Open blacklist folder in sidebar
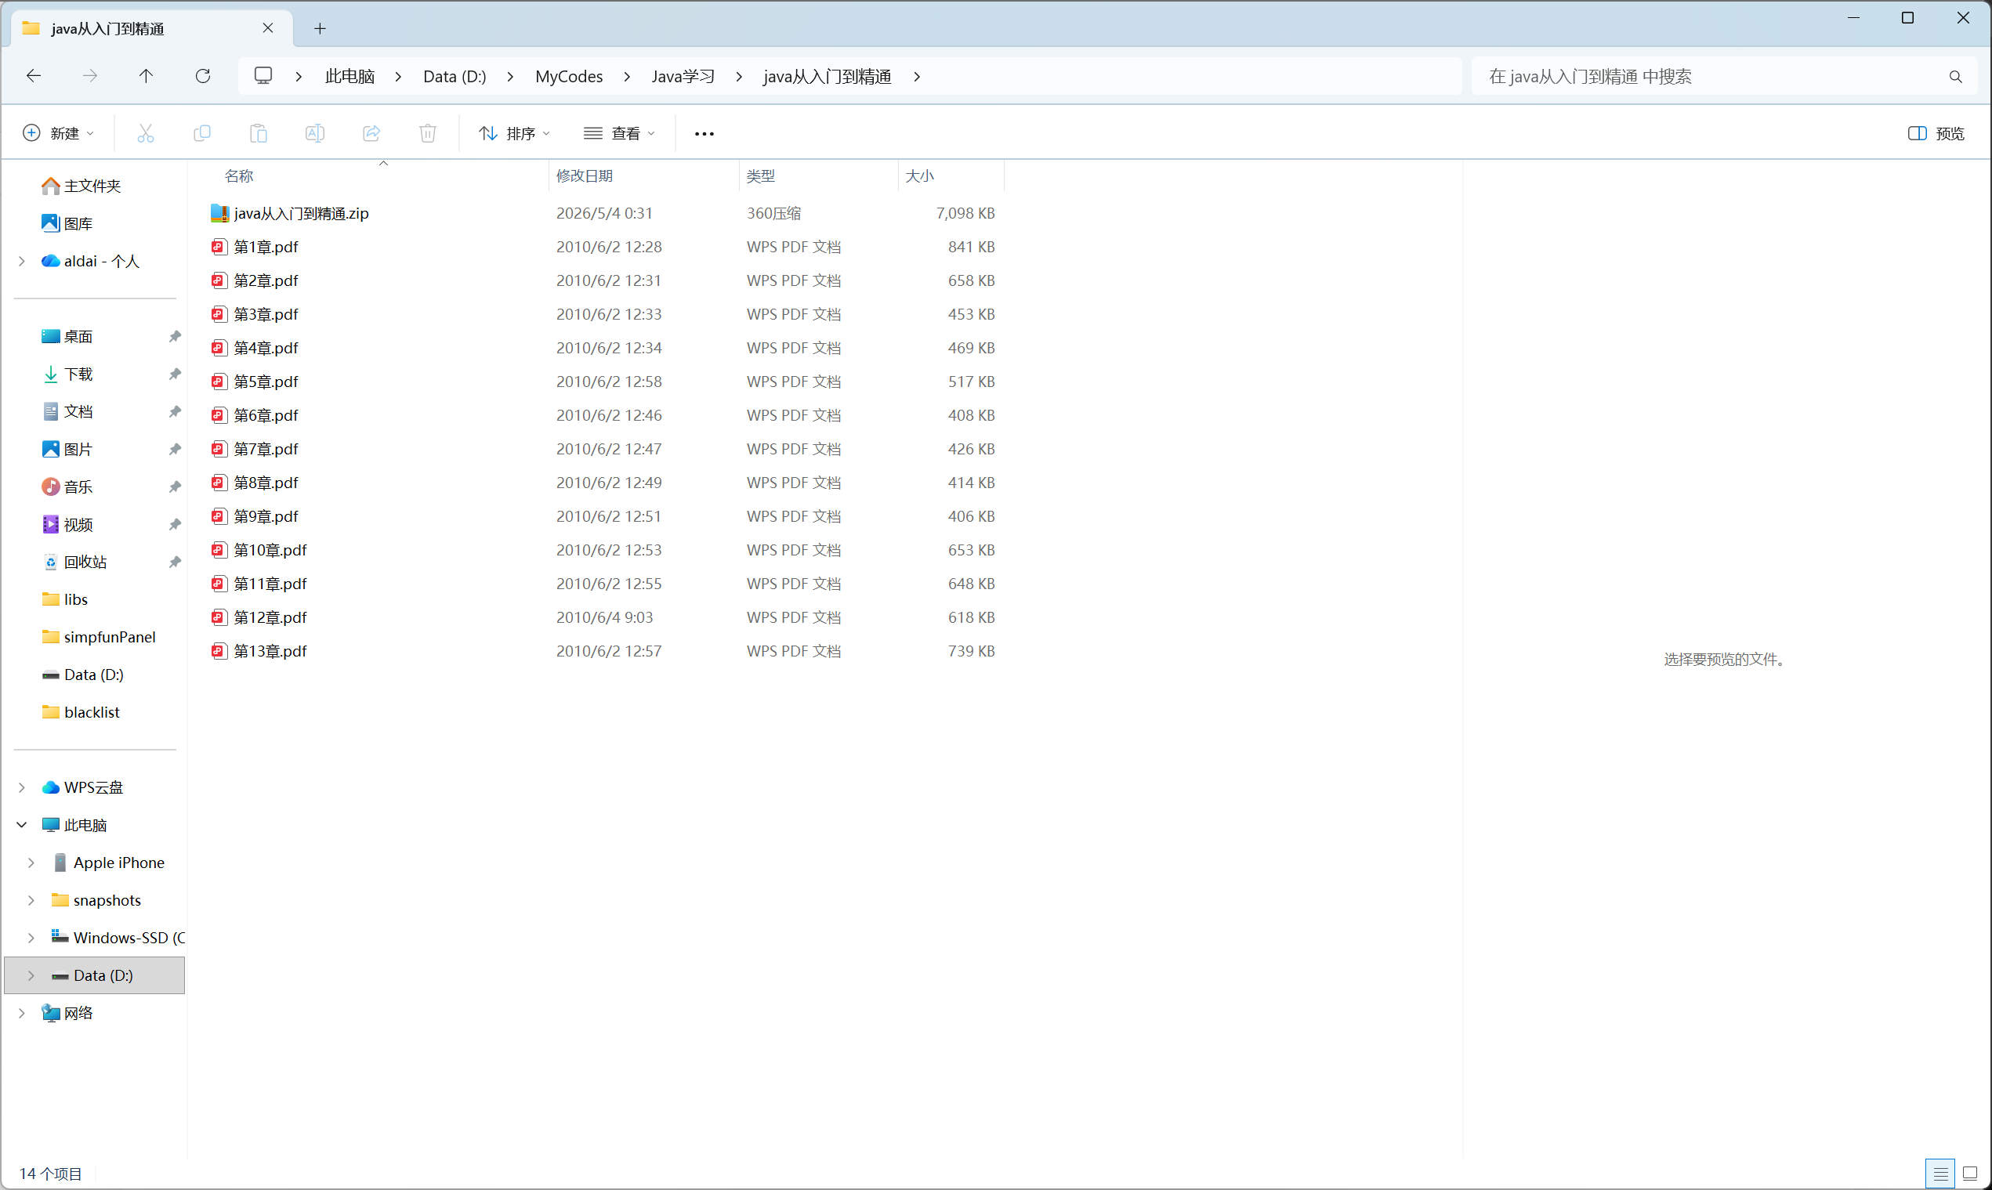1992x1190 pixels. click(x=81, y=712)
